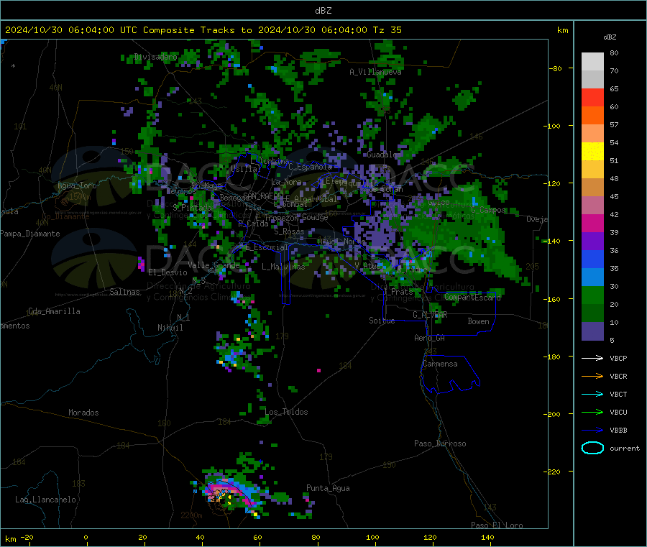Click the 'Los_Toldos' map label

coord(286,412)
